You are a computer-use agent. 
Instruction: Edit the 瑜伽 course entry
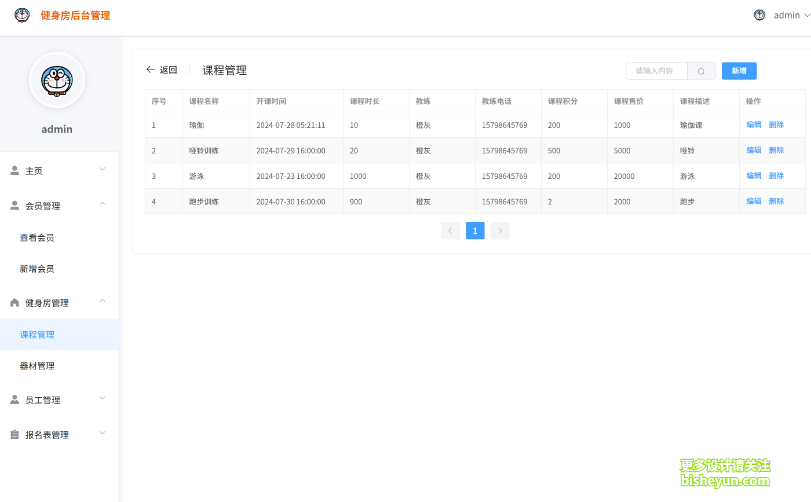pyautogui.click(x=754, y=124)
